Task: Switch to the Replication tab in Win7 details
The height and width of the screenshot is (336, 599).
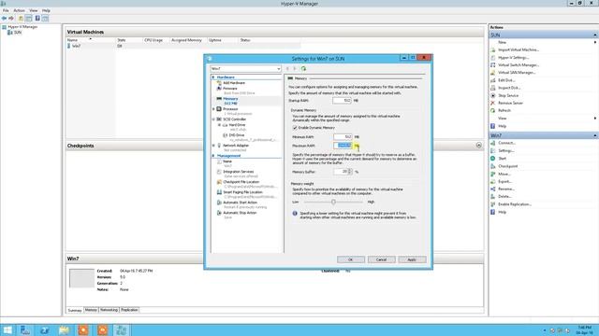Action: [129, 310]
